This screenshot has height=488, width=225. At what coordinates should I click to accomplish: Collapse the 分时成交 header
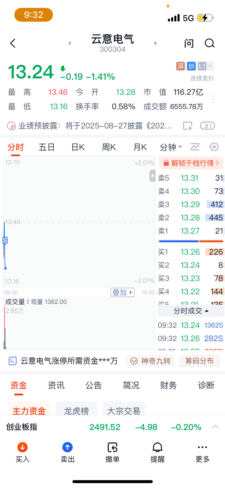(191, 311)
